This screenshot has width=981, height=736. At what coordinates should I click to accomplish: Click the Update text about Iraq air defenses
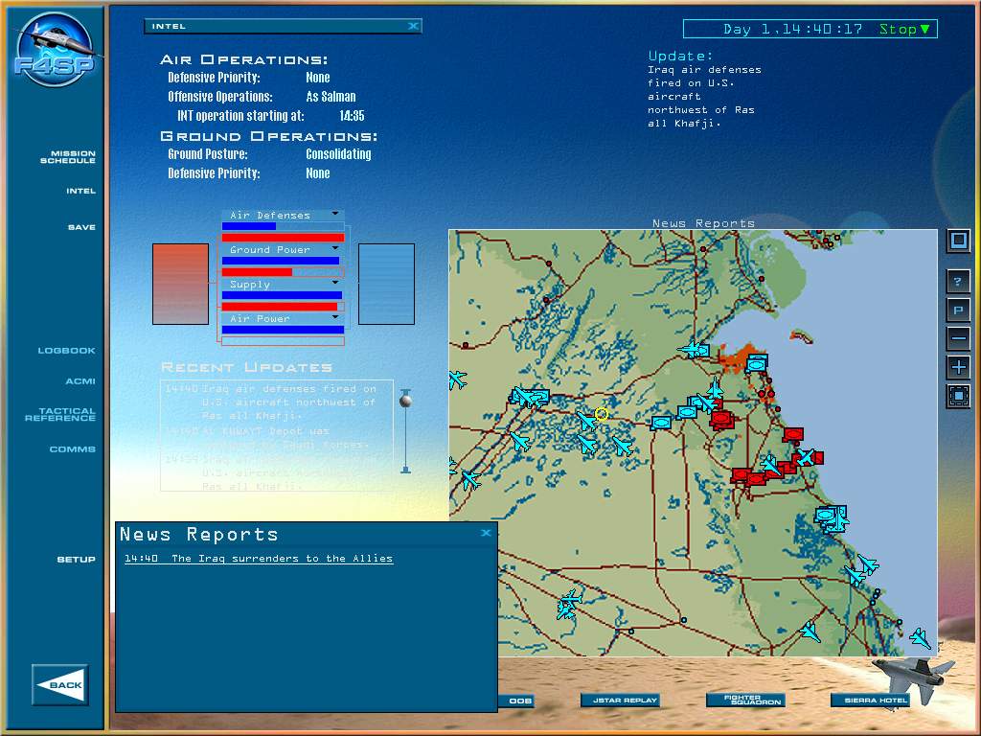point(704,97)
